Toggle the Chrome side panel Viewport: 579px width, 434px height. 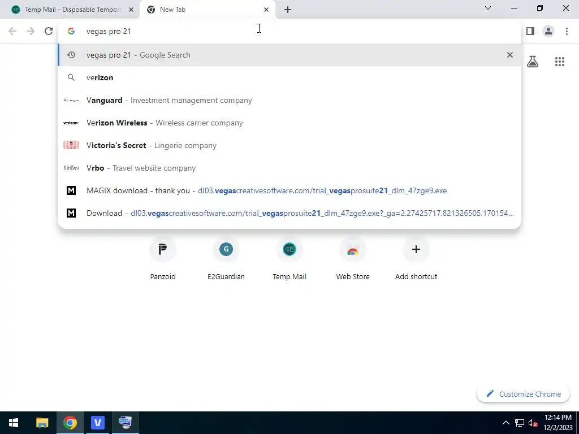click(x=530, y=31)
